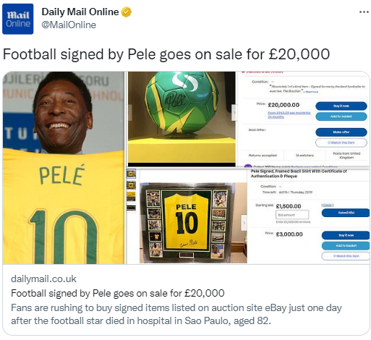Open the three-dot tweet options menu

coord(364,12)
